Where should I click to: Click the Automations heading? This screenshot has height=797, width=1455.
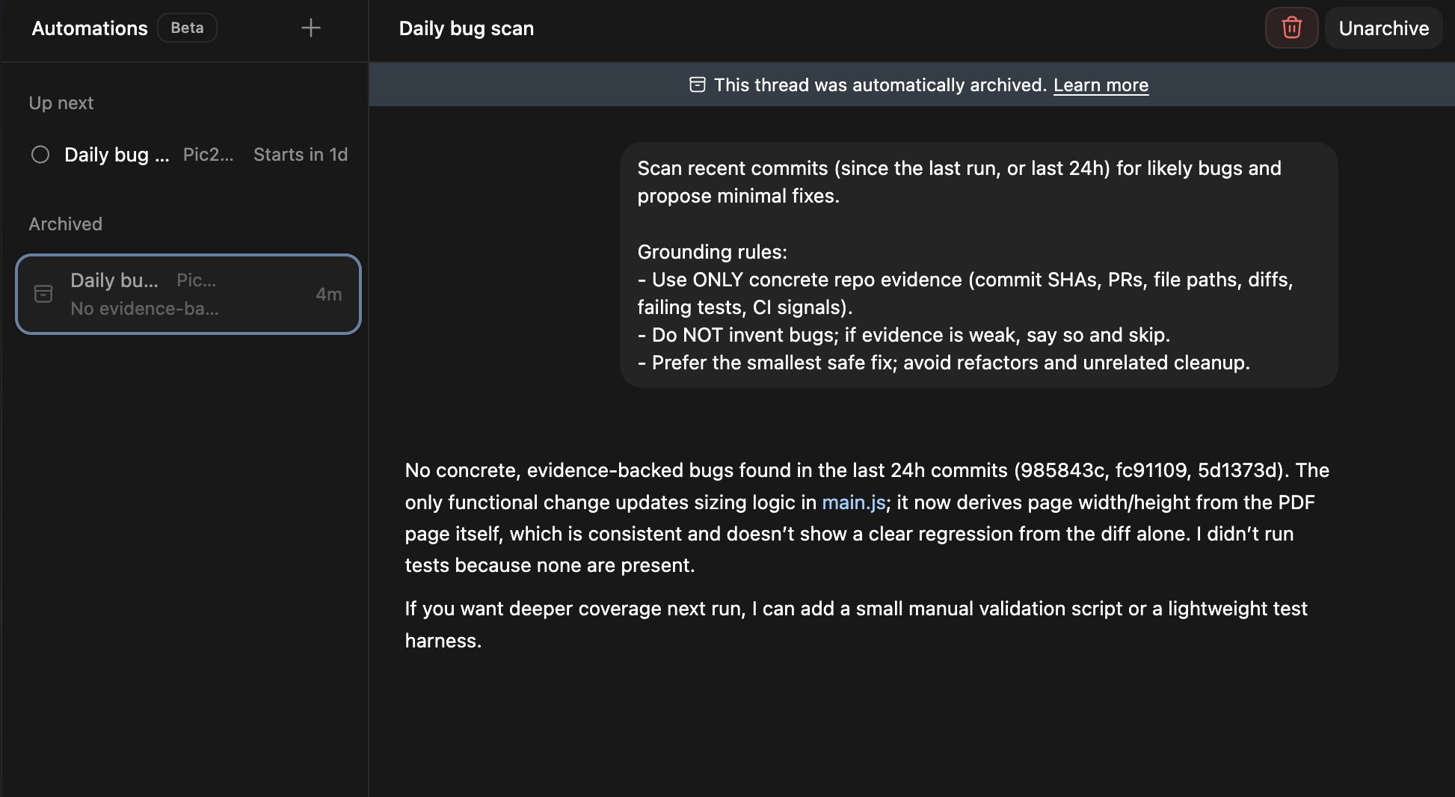click(x=90, y=28)
